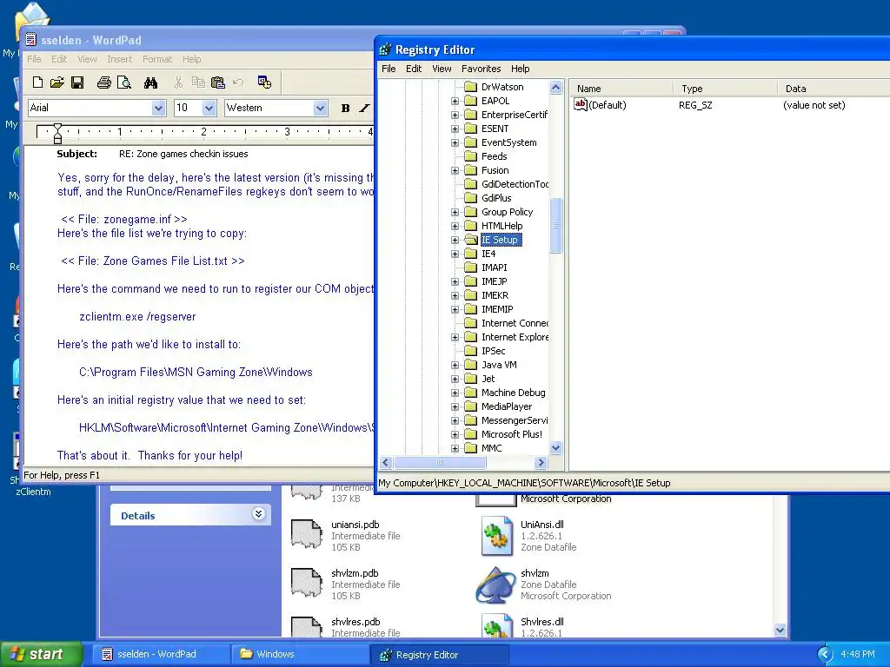Select the Jet registry key
This screenshot has width=890, height=667.
pyautogui.click(x=488, y=379)
